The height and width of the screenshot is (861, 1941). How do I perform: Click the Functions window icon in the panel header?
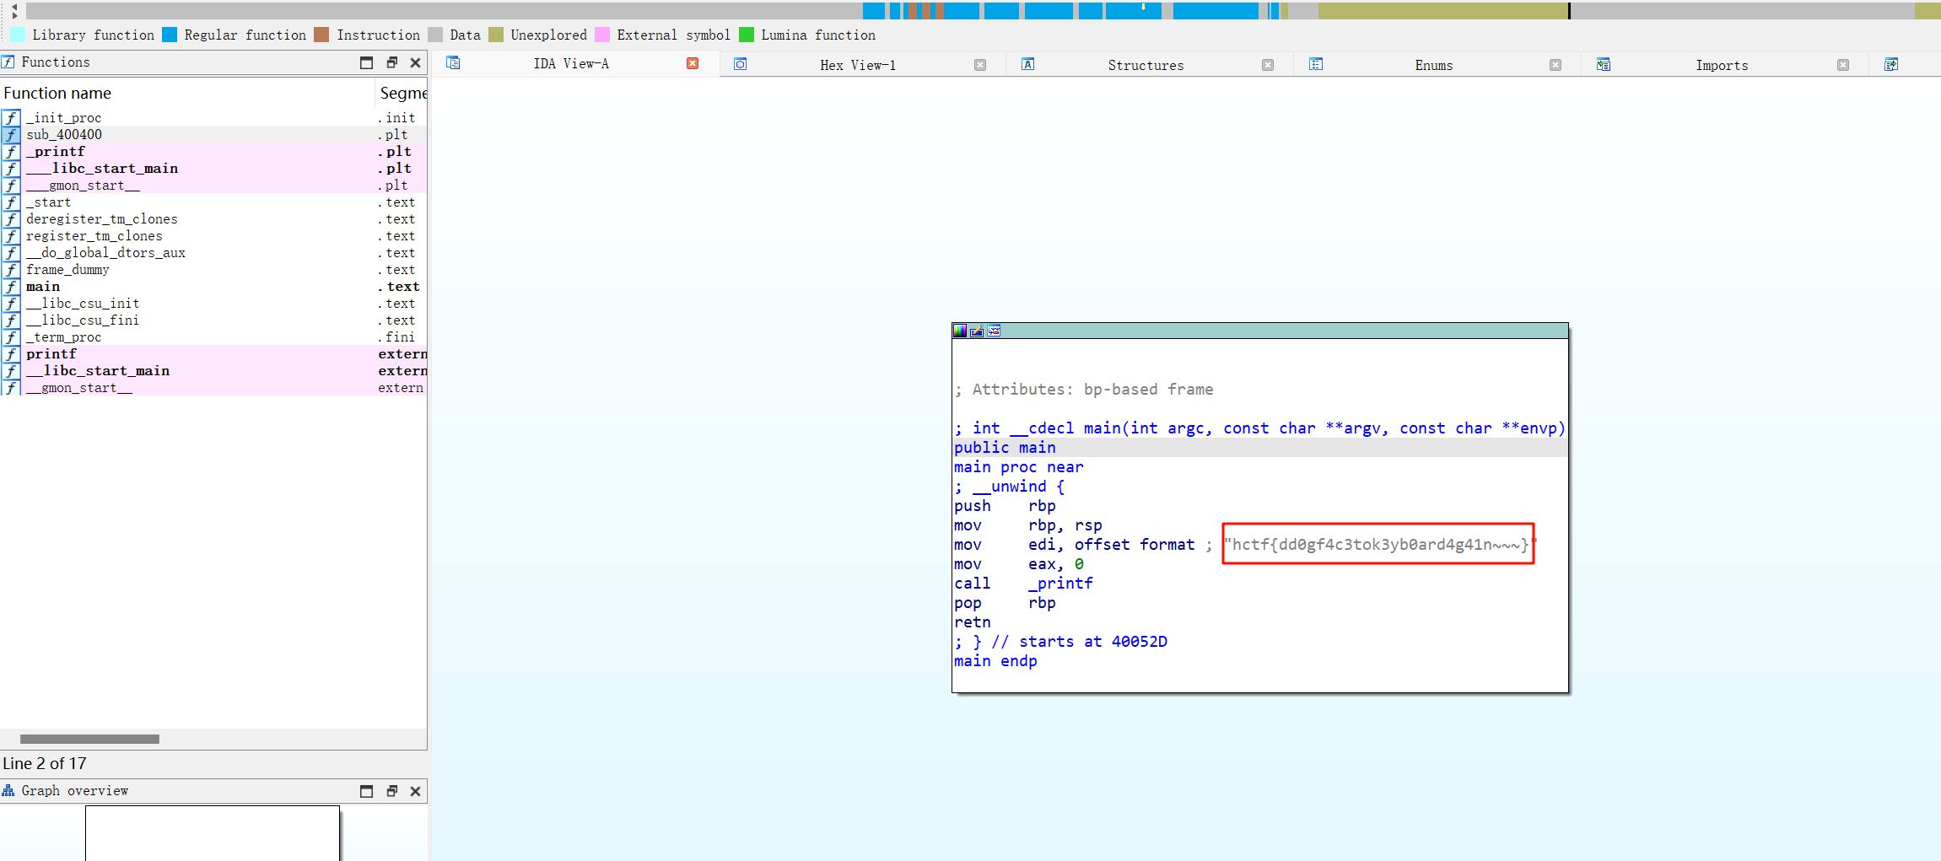coord(9,62)
